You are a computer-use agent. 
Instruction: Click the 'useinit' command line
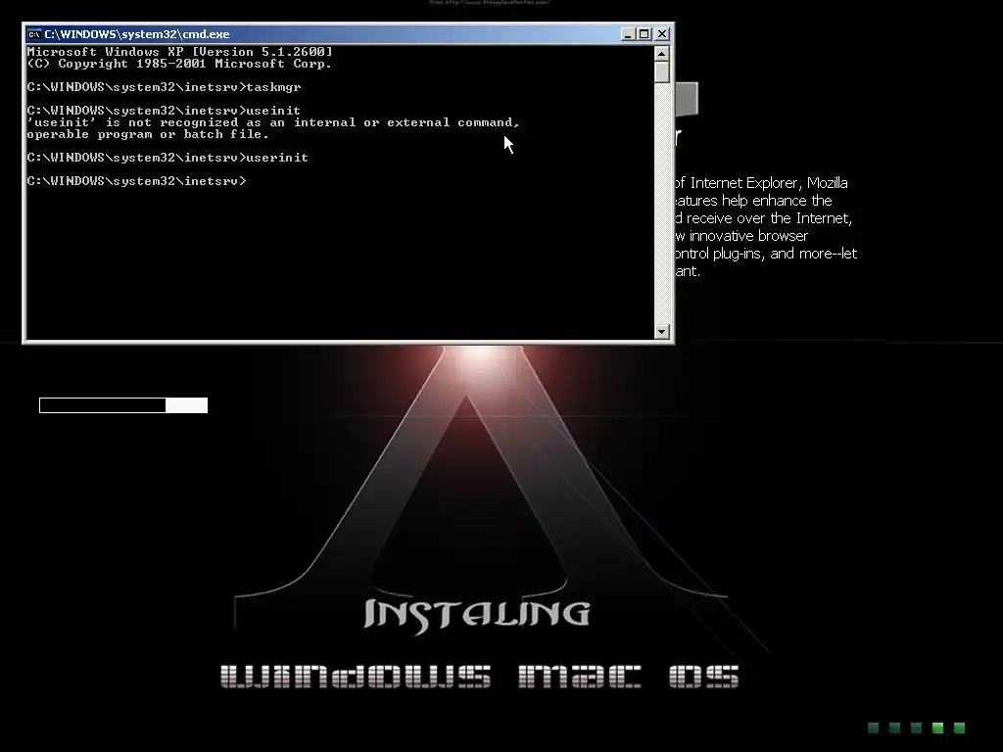pos(164,111)
